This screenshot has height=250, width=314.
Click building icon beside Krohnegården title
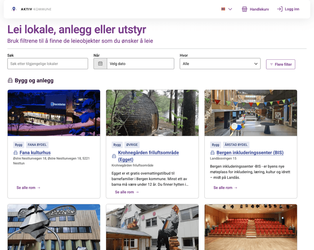[114, 156]
